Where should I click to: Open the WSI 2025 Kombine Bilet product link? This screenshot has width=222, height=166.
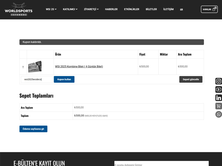(x=79, y=66)
